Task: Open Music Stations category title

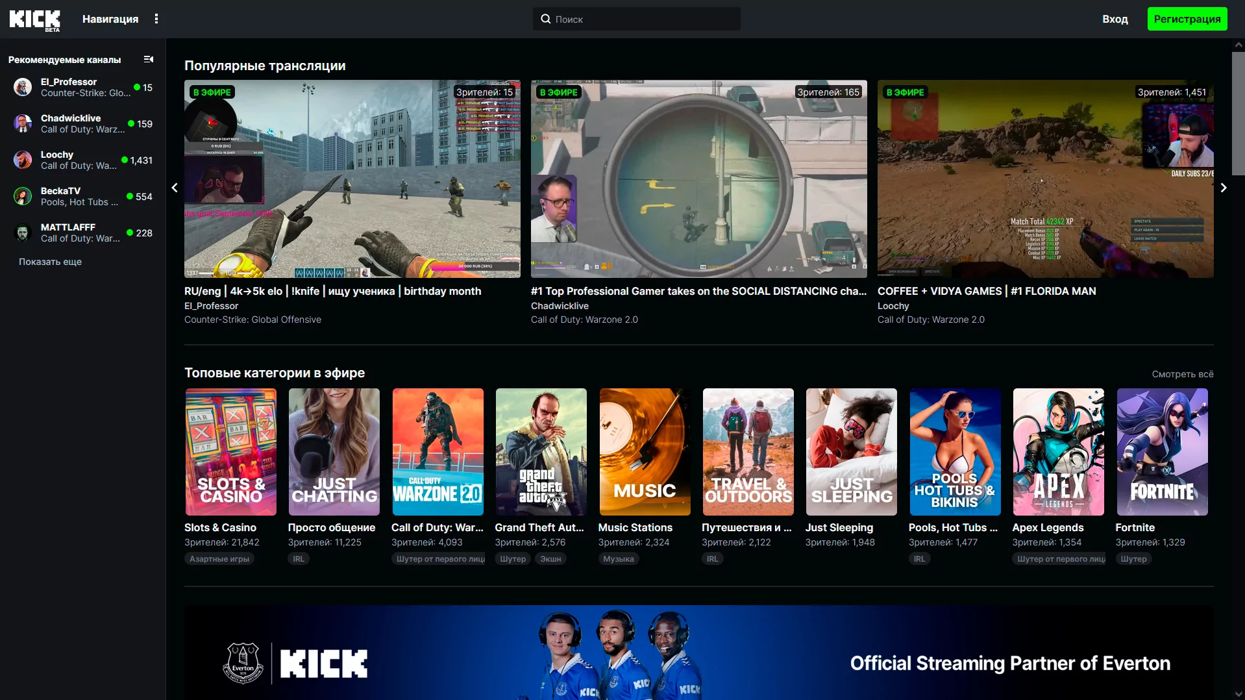Action: (635, 527)
